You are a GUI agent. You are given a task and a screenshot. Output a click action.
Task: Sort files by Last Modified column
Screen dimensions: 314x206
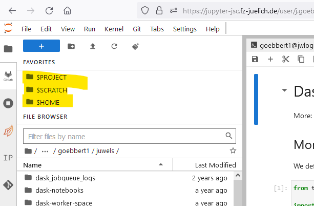tap(207, 165)
